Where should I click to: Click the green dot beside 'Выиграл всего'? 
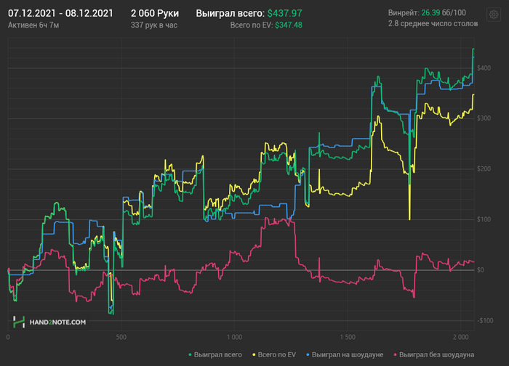(x=190, y=355)
